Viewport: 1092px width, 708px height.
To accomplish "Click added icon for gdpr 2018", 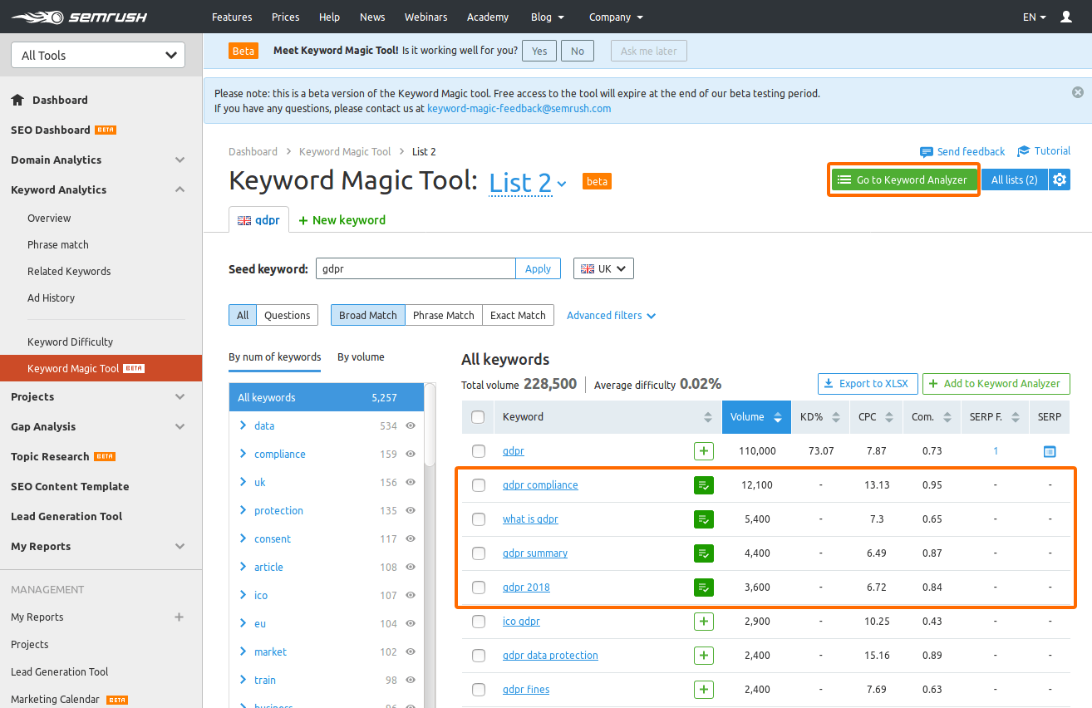I will (x=704, y=588).
